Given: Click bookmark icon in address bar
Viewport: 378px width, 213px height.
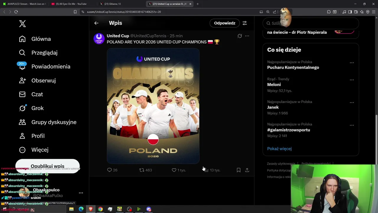Looking at the screenshot, I should 75,12.
